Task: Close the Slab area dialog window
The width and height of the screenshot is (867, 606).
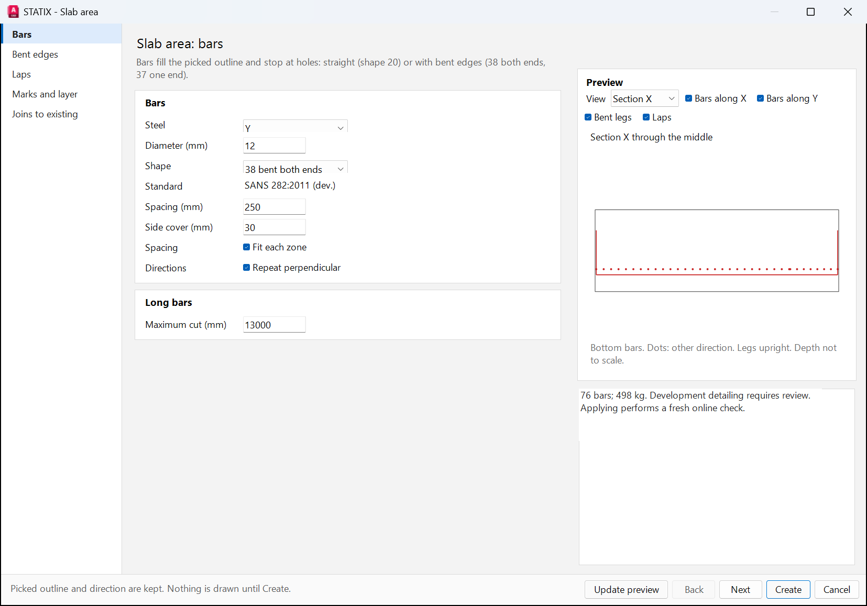Action: pos(848,12)
